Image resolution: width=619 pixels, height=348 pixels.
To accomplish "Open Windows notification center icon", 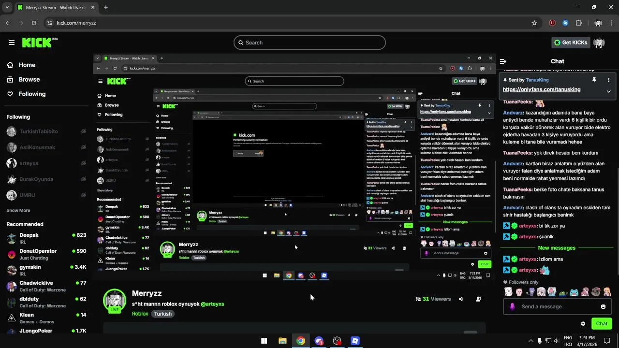I will click(x=607, y=341).
